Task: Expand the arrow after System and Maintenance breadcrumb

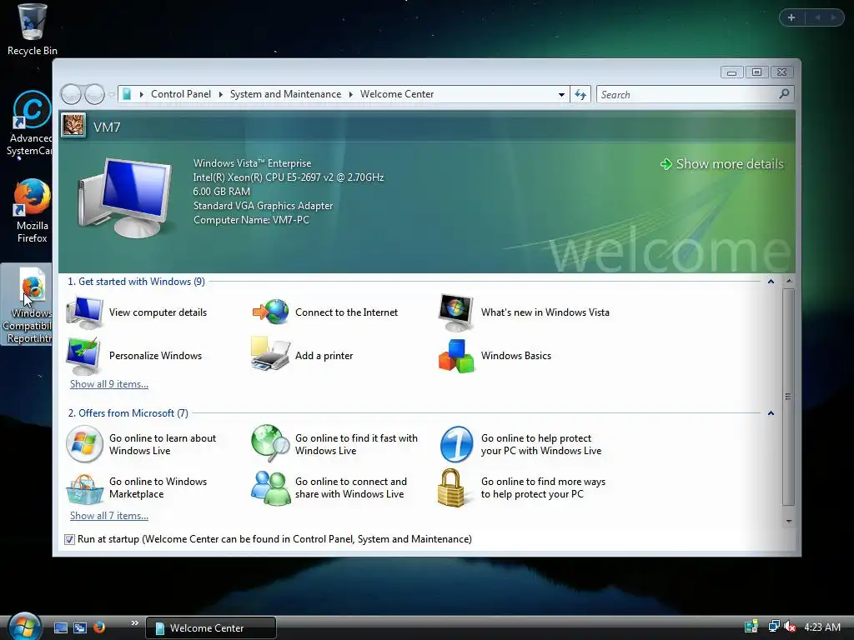Action: [x=351, y=95]
